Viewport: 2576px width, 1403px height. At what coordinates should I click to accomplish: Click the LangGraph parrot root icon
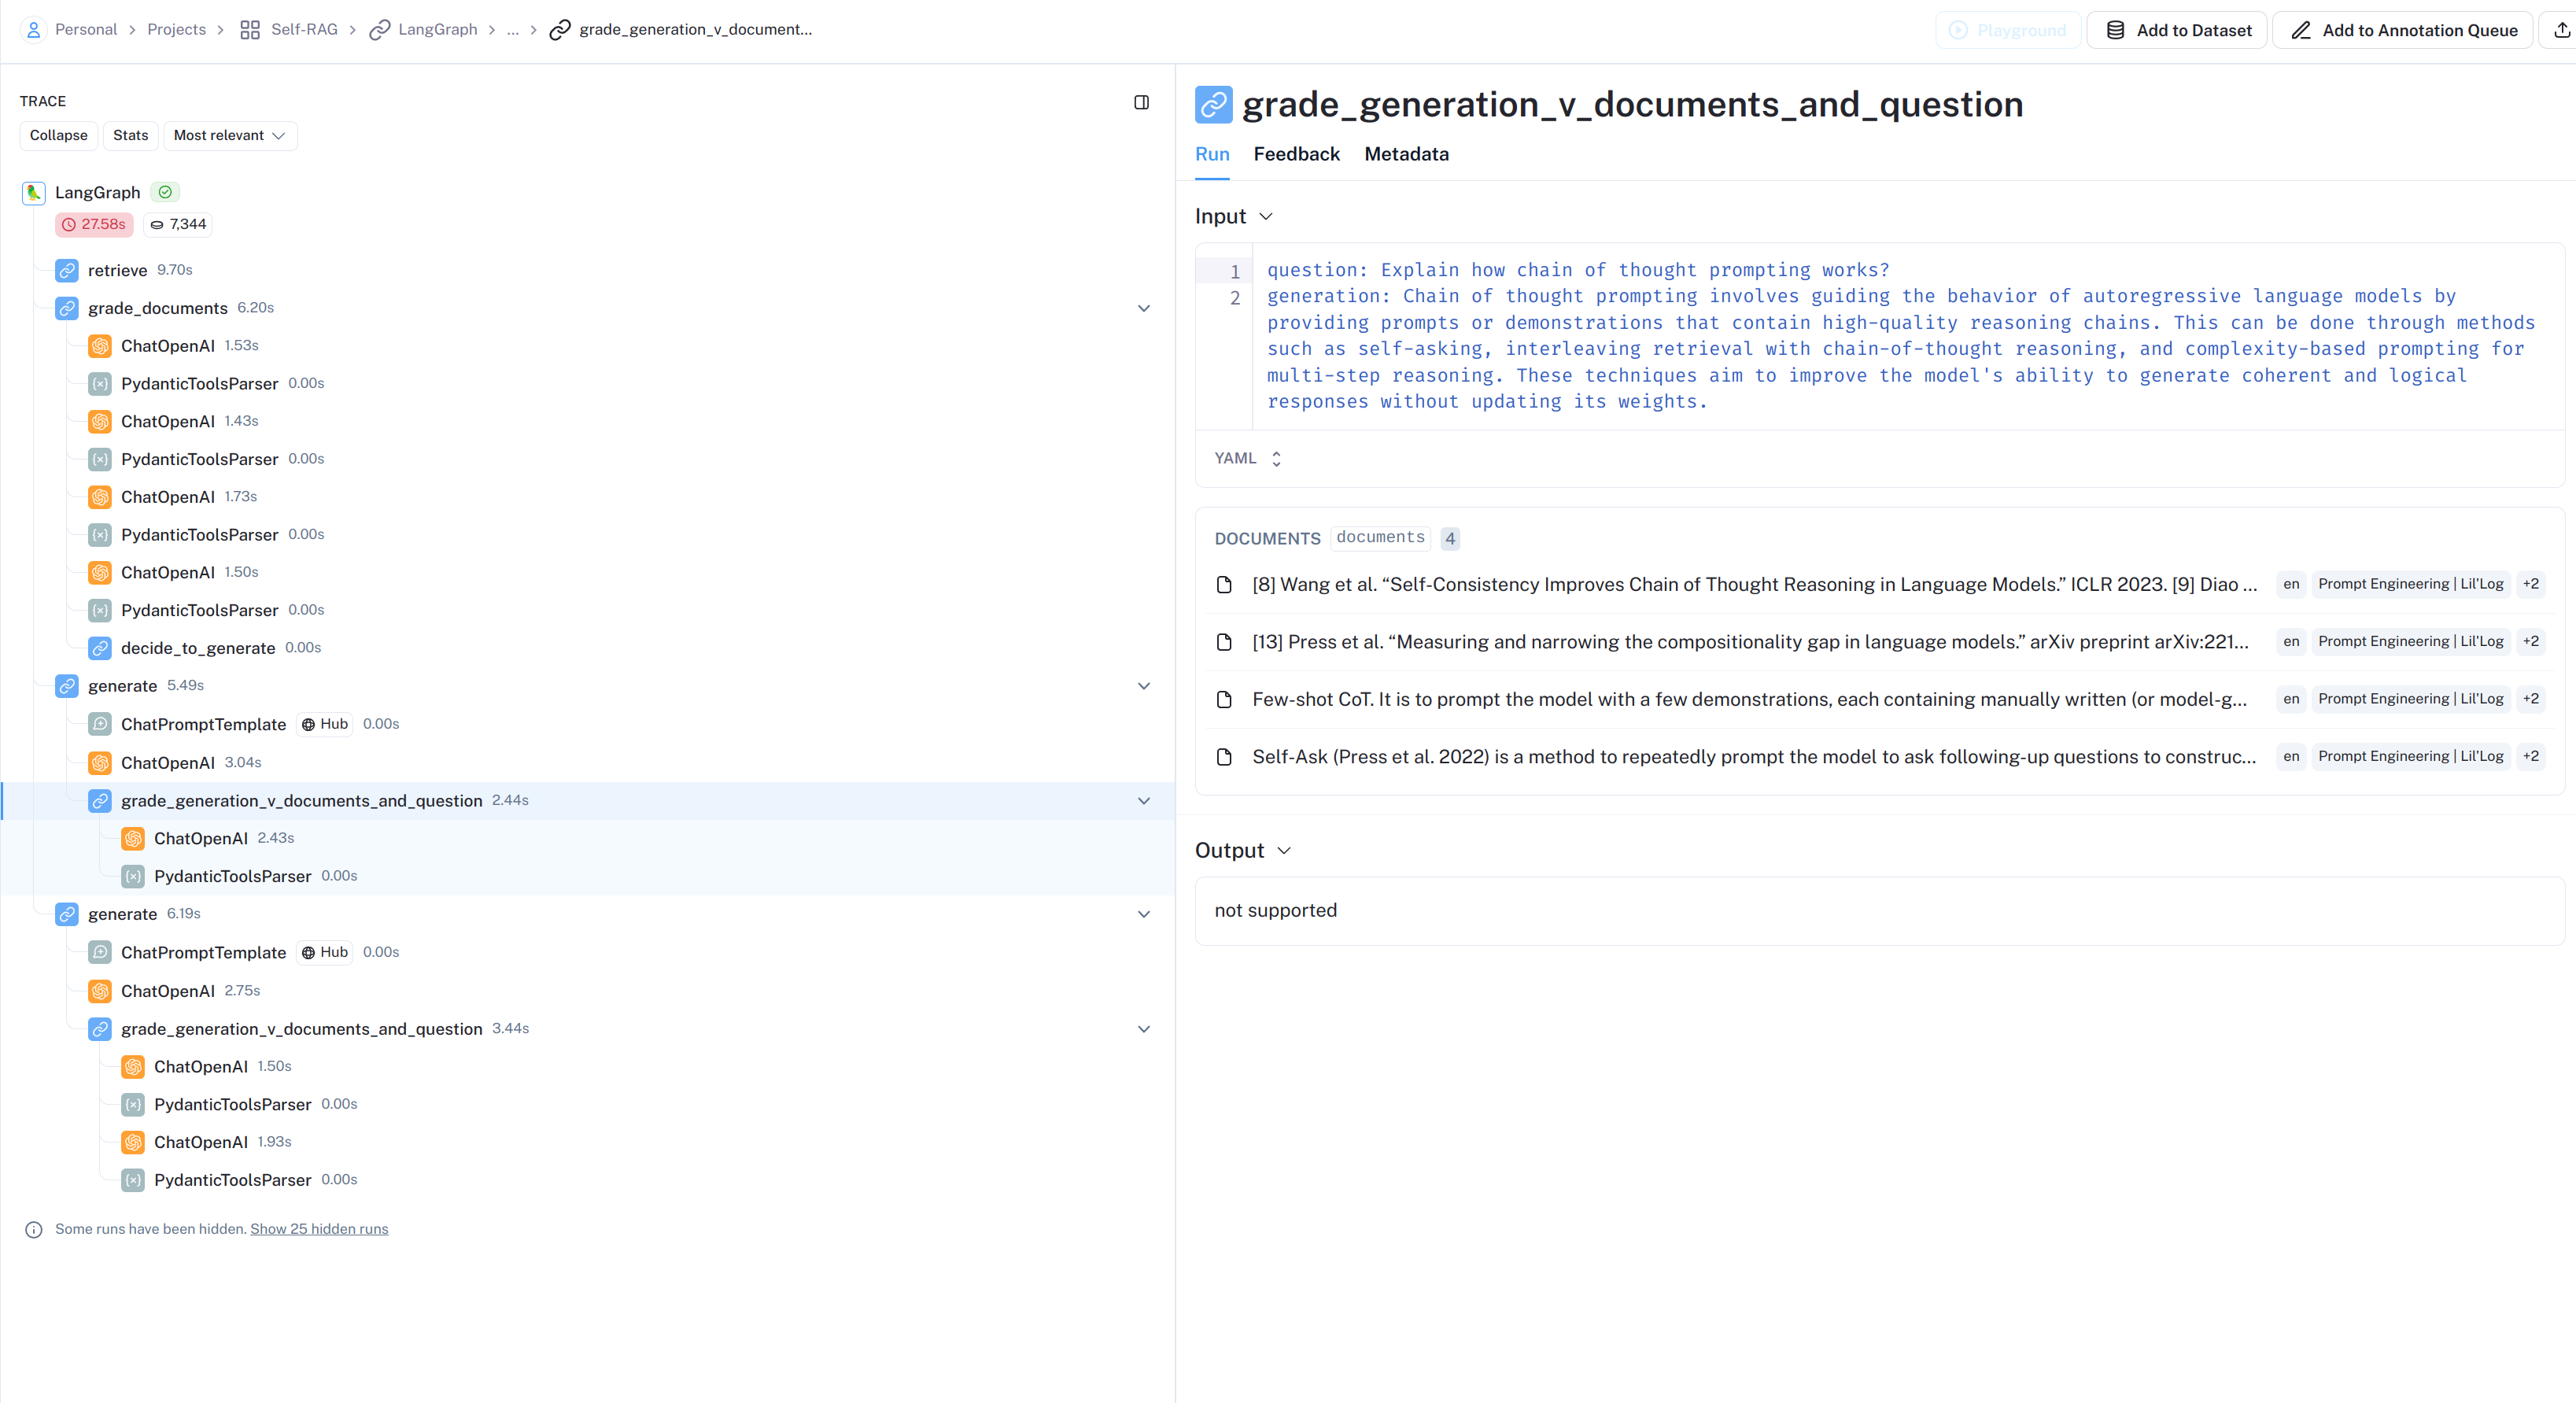click(33, 192)
